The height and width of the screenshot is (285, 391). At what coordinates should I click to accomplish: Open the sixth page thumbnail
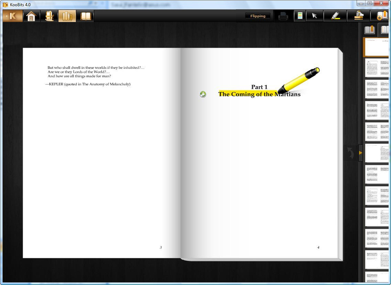(377, 153)
